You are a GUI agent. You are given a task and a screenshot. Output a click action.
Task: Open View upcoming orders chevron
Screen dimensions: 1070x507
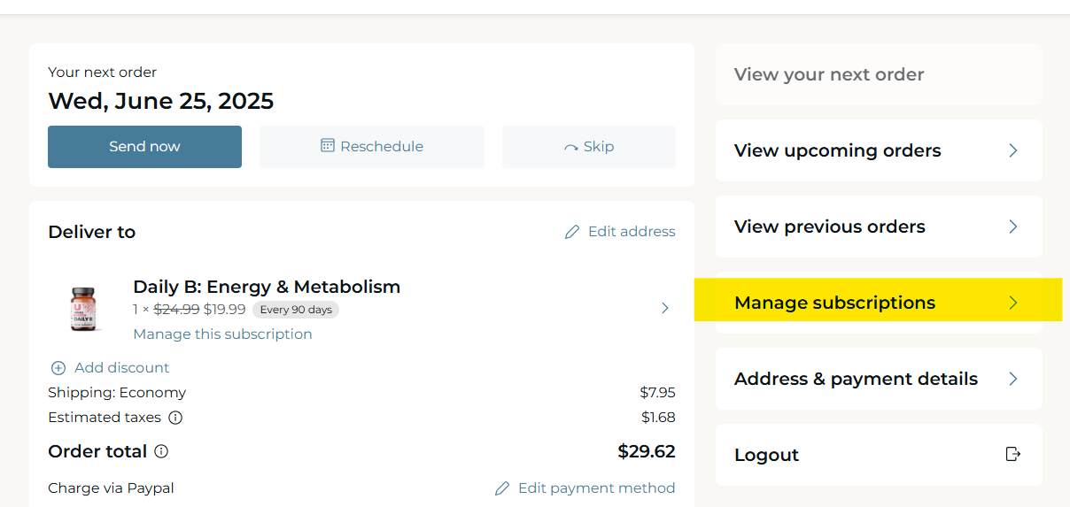tap(1013, 150)
